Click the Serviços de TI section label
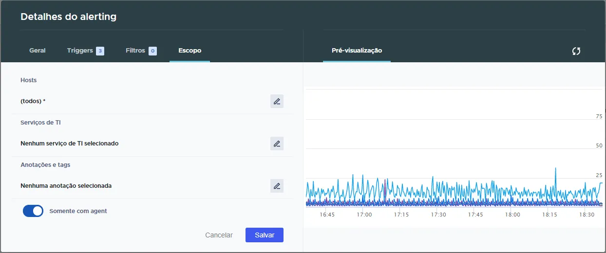This screenshot has height=253, width=606. tap(41, 122)
